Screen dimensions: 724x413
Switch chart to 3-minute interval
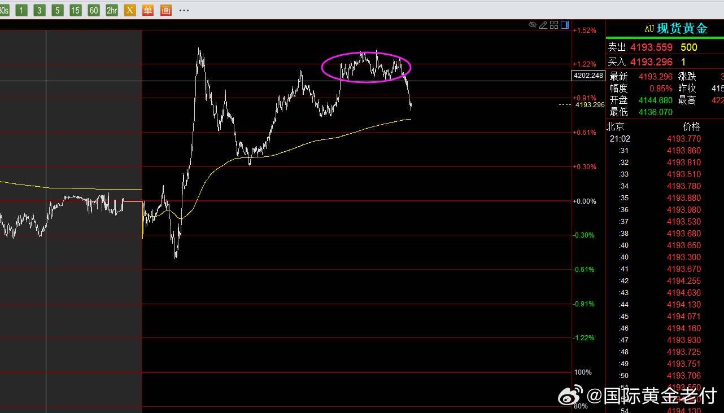40,10
